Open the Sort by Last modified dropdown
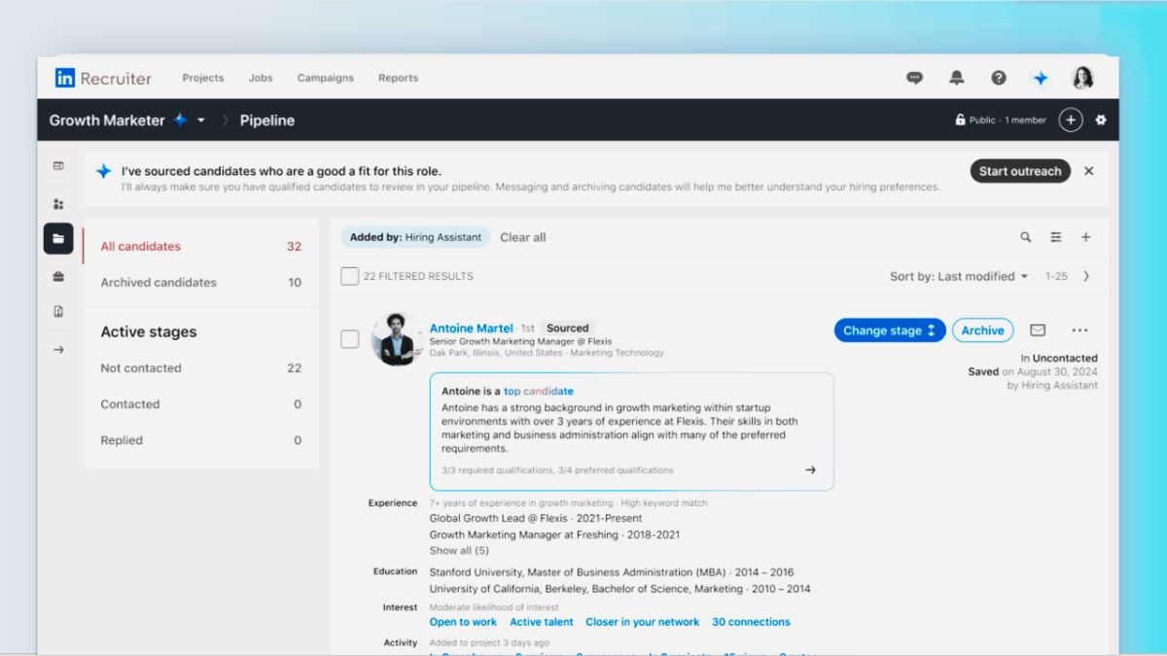The image size is (1167, 656). coord(959,276)
